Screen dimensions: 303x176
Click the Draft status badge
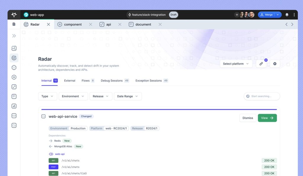[x=173, y=15]
